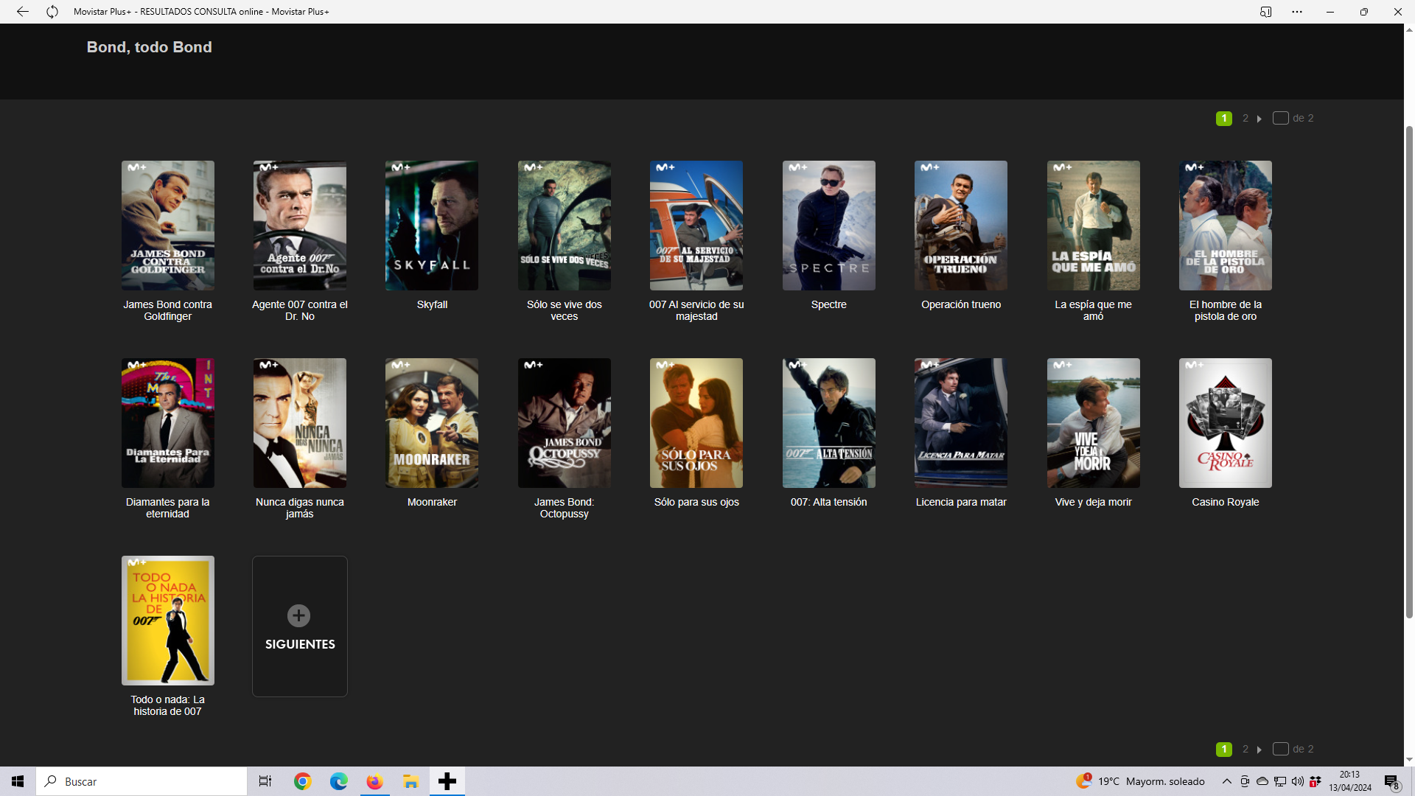This screenshot has height=796, width=1415.
Task: Open Casino Royale poster
Action: tap(1226, 423)
